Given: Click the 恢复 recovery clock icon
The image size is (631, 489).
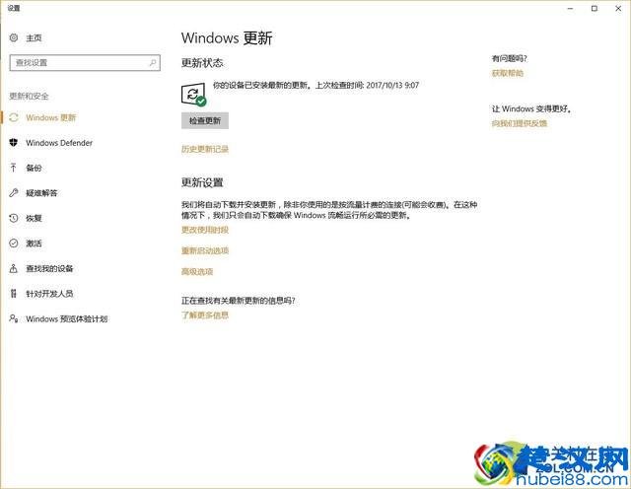Looking at the screenshot, I should coord(14,218).
